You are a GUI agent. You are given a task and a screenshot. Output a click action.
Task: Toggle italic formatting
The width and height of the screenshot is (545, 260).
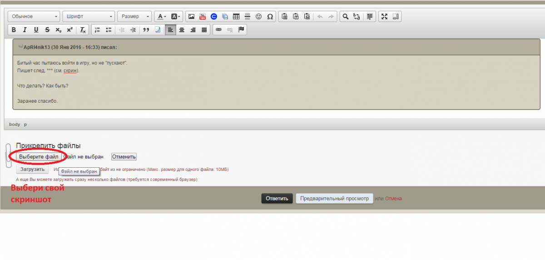[25, 30]
